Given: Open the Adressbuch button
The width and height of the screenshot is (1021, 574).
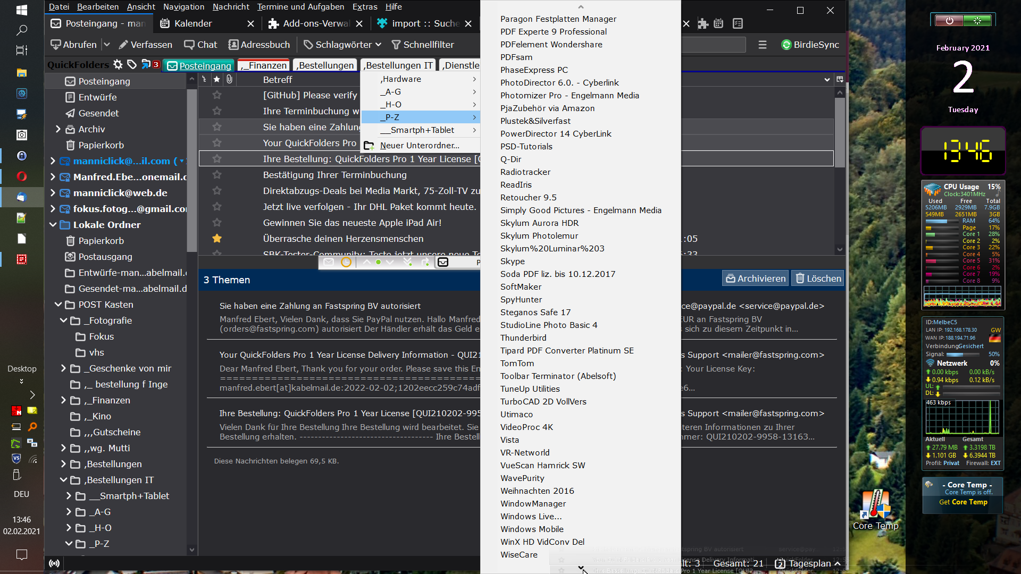Looking at the screenshot, I should click(x=259, y=45).
